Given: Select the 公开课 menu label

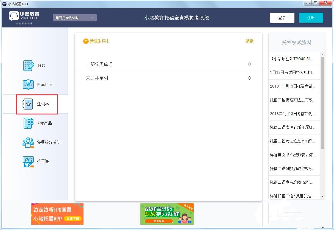Looking at the screenshot, I should tap(43, 161).
